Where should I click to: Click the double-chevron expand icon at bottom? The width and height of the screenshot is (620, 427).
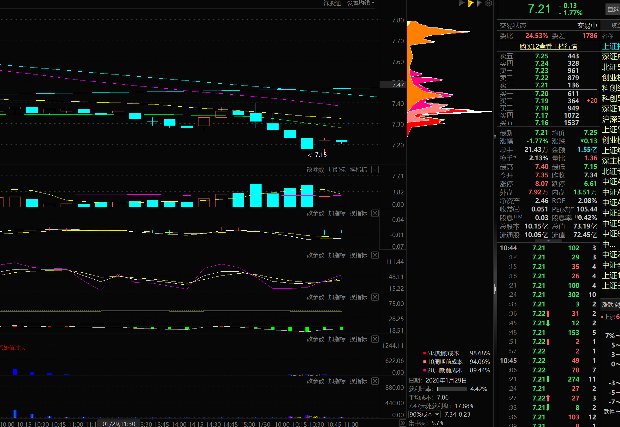coord(402,423)
